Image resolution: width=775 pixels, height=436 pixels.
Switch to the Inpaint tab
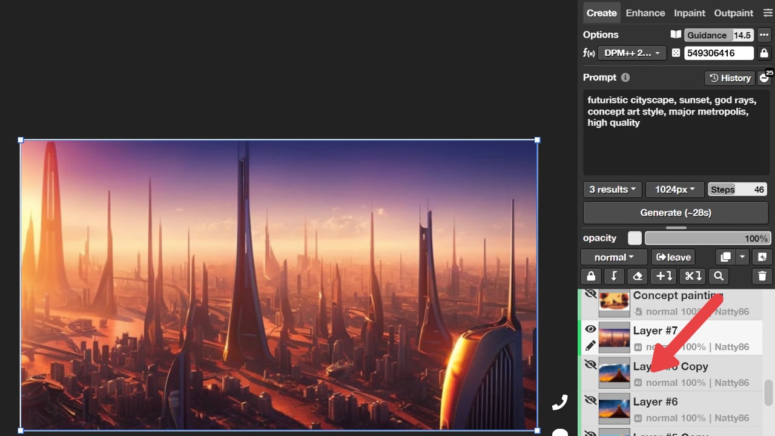point(689,13)
